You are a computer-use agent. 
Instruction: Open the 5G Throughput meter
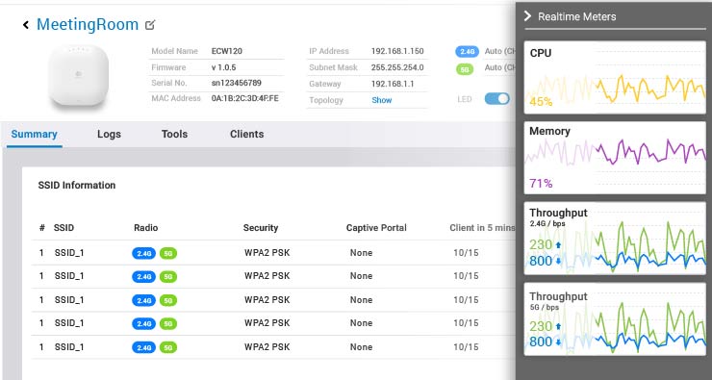point(615,319)
